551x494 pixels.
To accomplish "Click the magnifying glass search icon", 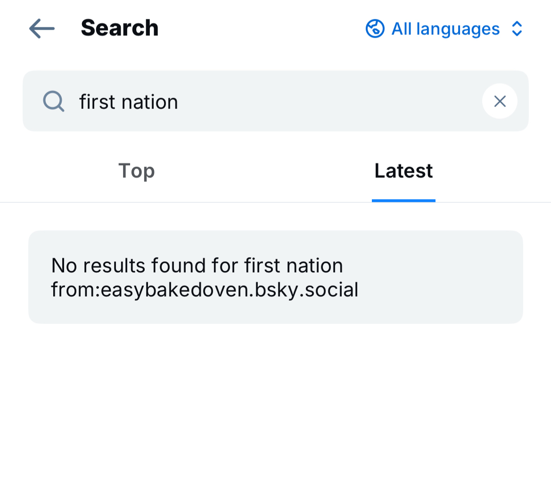I will [53, 101].
